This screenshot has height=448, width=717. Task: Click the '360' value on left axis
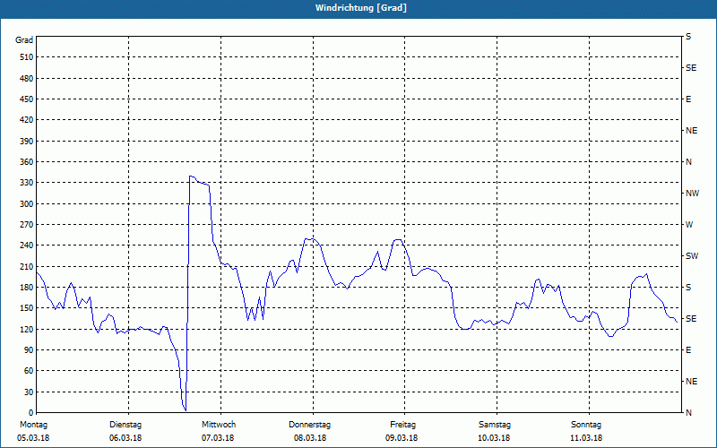pyautogui.click(x=28, y=162)
